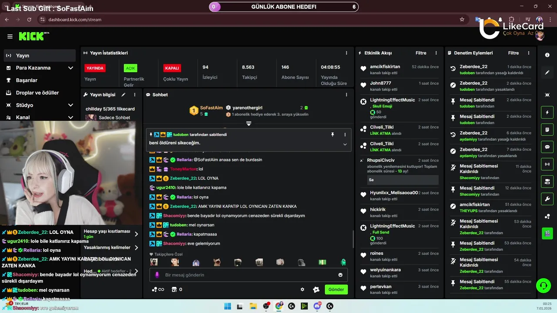Click username ugur2410 in chat
The width and height of the screenshot is (557, 313).
coord(166,188)
